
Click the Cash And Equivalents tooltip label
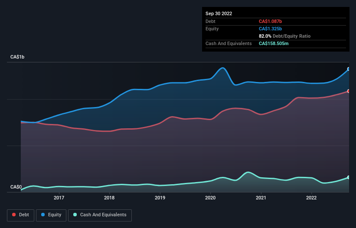[229, 43]
